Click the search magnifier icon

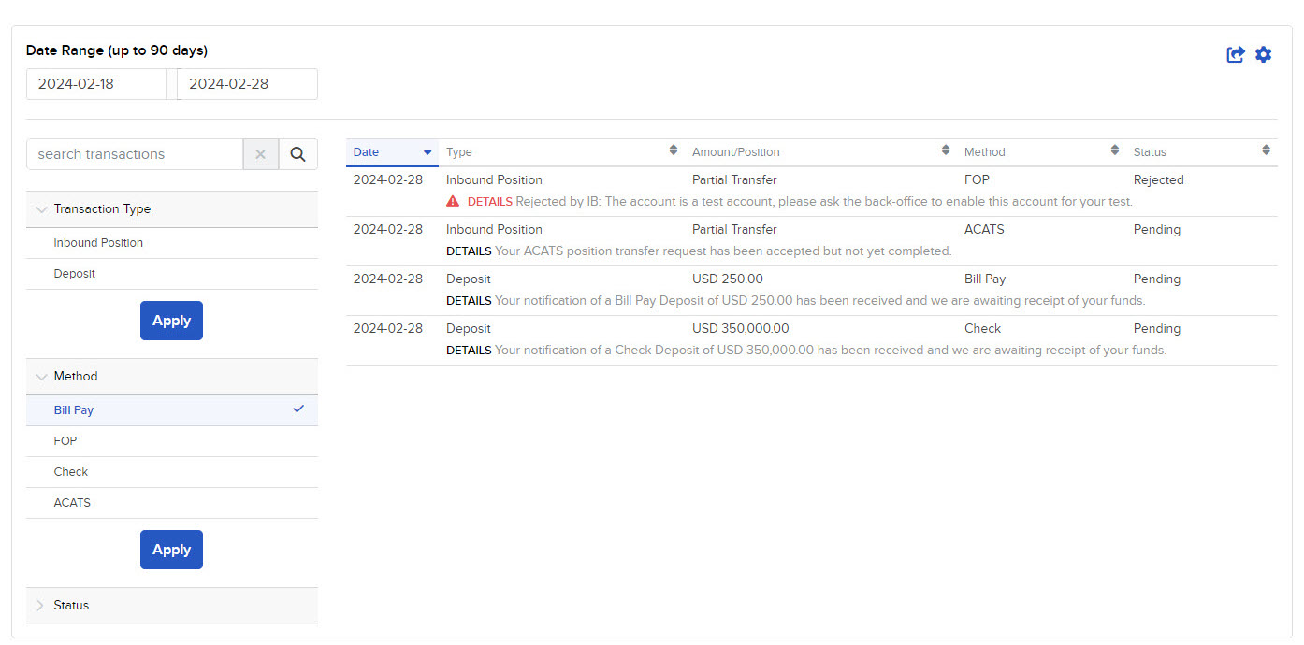(297, 153)
